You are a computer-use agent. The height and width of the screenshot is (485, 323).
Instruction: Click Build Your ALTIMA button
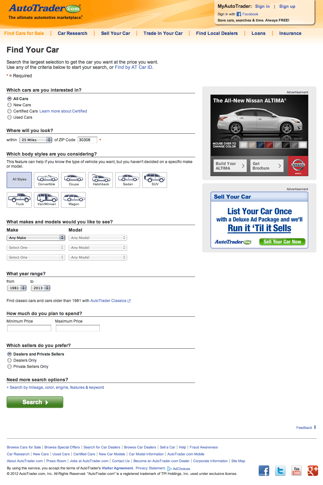230,166
